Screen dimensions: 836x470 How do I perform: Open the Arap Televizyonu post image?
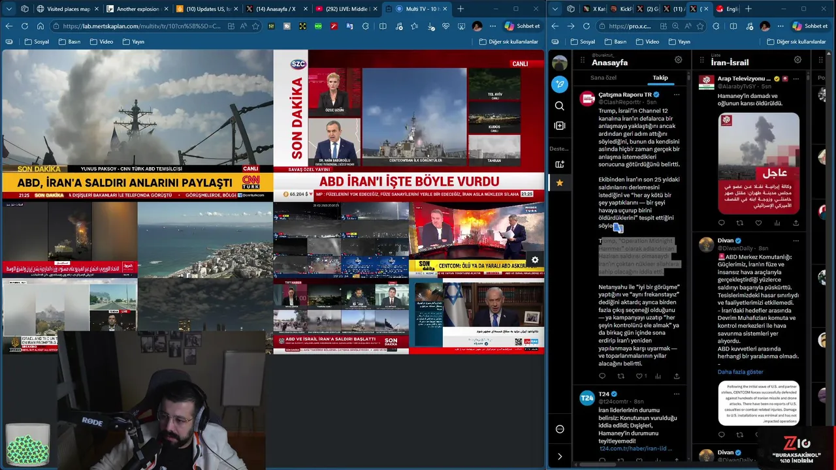[x=758, y=163]
